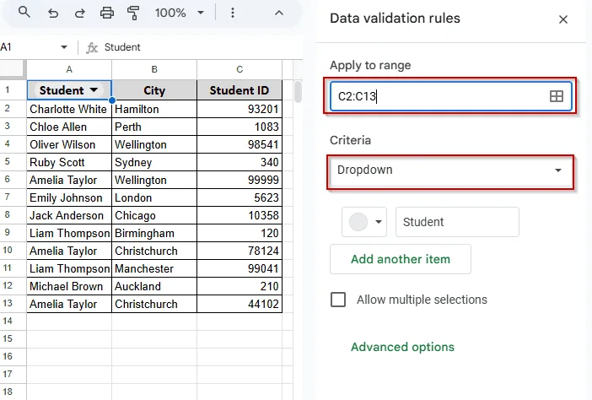This screenshot has width=592, height=400.
Task: Select cell Sydney
Action: pos(154,162)
